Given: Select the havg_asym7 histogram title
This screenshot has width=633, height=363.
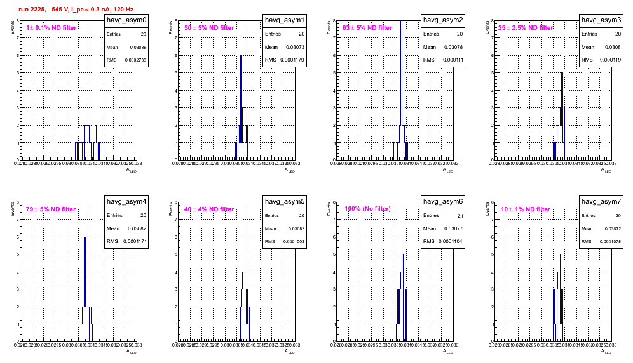Looking at the screenshot, I should (601, 201).
